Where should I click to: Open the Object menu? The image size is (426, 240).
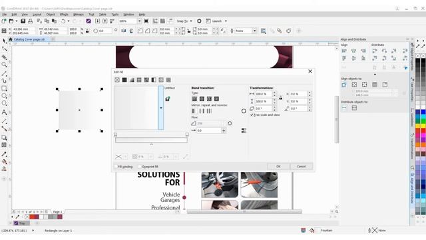tap(51, 15)
